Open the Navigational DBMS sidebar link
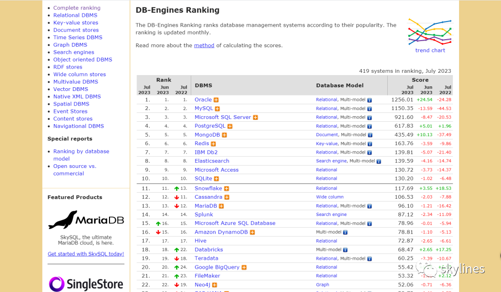The width and height of the screenshot is (501, 292). click(79, 126)
